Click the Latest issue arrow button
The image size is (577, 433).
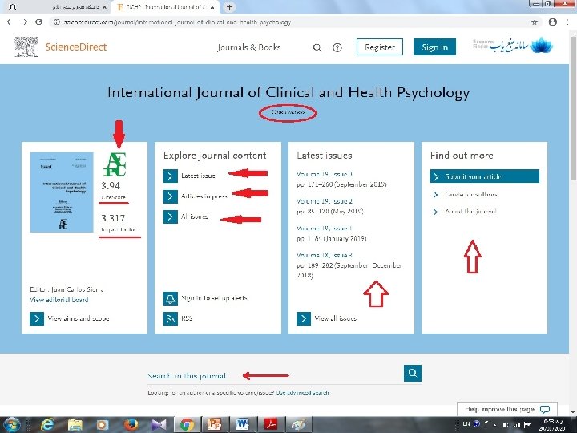click(171, 176)
